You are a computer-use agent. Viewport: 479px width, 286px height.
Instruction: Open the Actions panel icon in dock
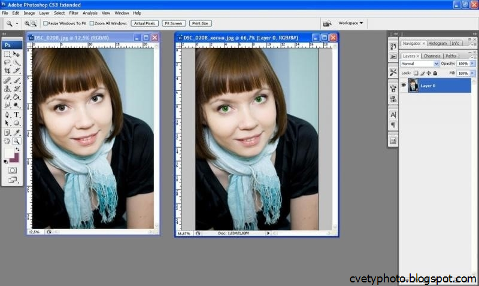pyautogui.click(x=393, y=57)
